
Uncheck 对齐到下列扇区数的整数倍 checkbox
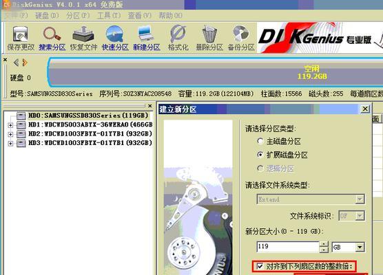click(260, 266)
